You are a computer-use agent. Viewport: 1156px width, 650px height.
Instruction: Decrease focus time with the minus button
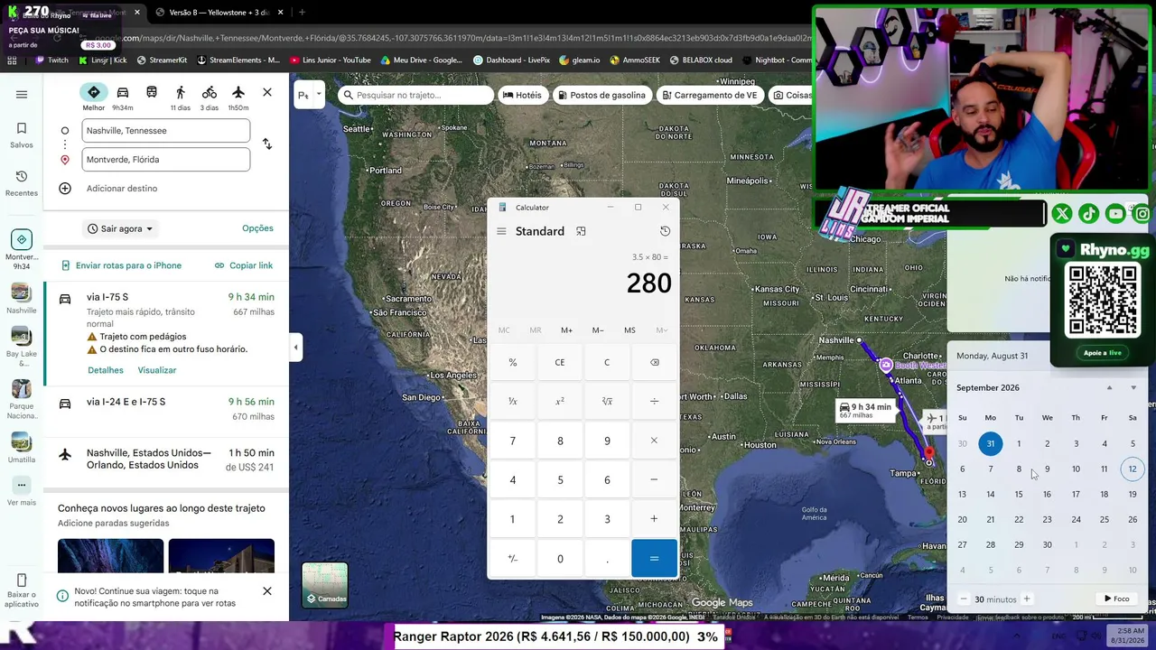(964, 599)
